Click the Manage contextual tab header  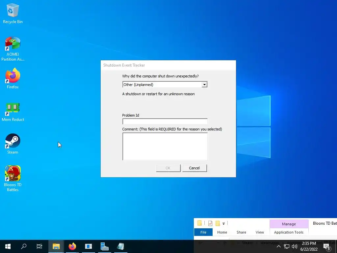[x=289, y=224]
